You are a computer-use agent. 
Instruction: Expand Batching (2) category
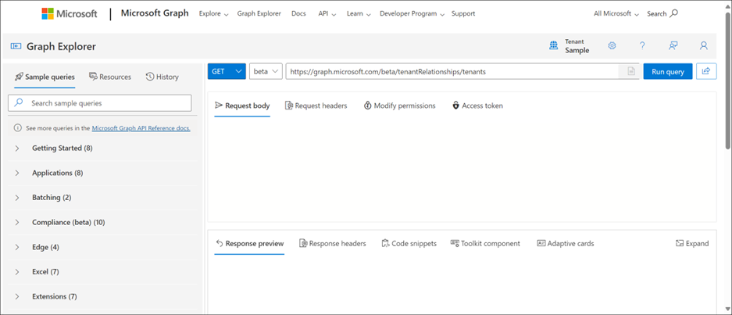coord(102,198)
